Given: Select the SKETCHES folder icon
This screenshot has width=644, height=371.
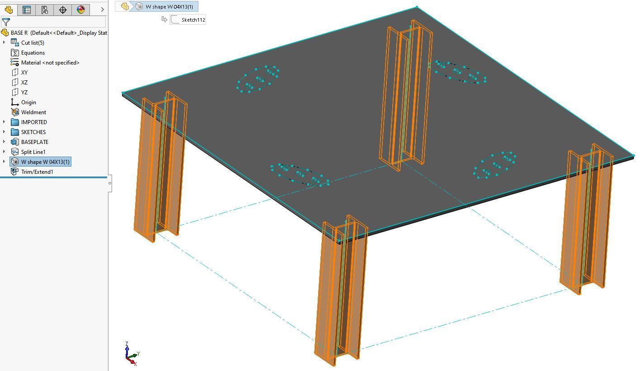Looking at the screenshot, I should point(14,132).
